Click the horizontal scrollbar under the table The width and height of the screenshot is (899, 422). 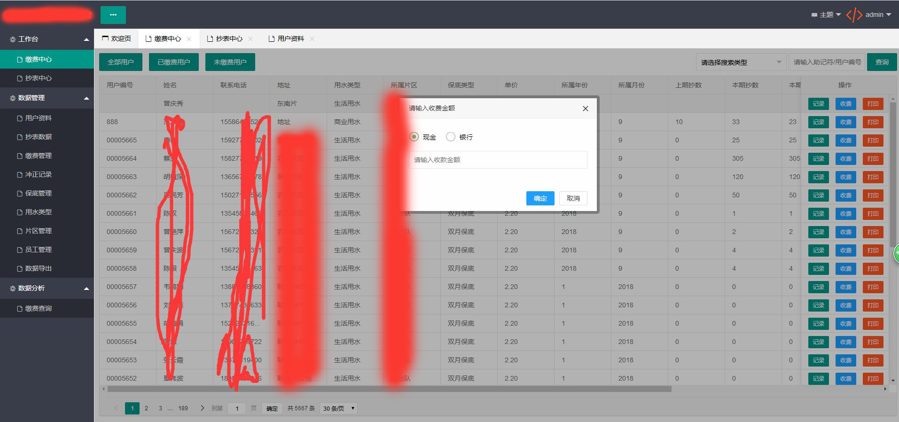(389, 389)
